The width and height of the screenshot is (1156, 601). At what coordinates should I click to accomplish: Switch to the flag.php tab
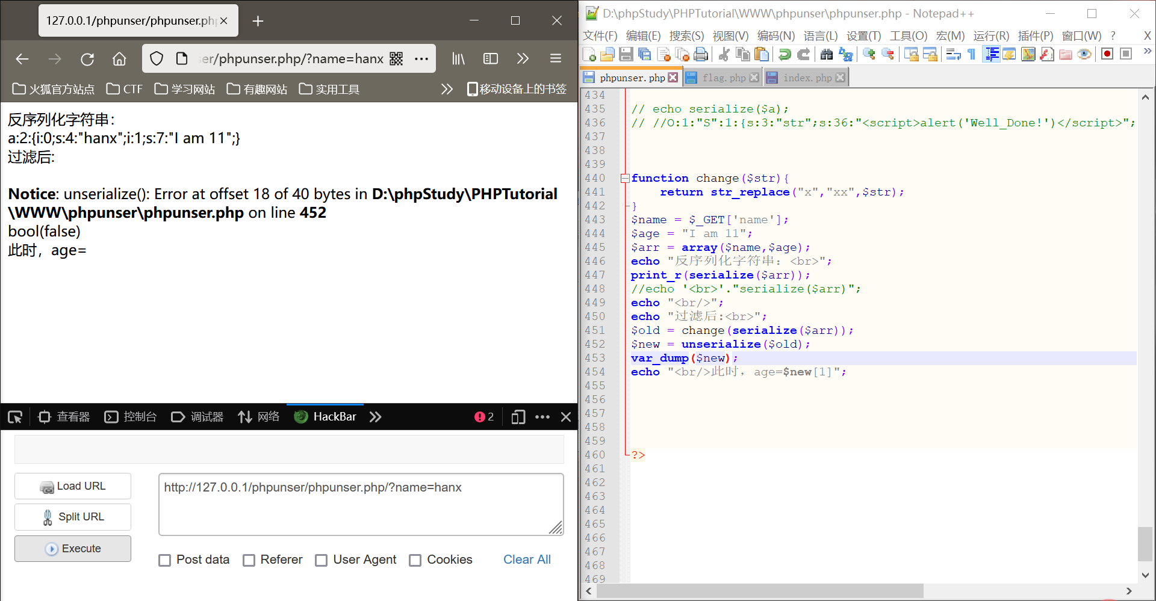click(x=724, y=78)
